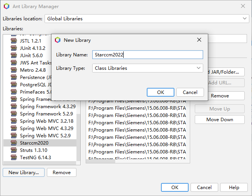This screenshot has width=252, height=196.
Task: Click classpath list horizontal scrollbar
Action: [101, 161]
